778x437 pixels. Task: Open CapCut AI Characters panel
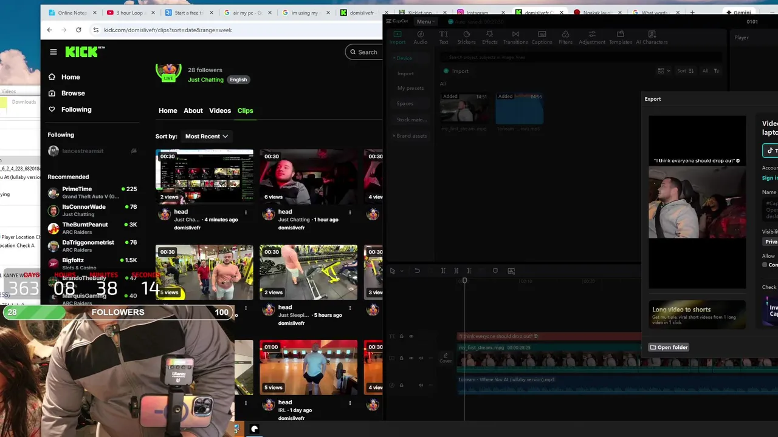(652, 38)
